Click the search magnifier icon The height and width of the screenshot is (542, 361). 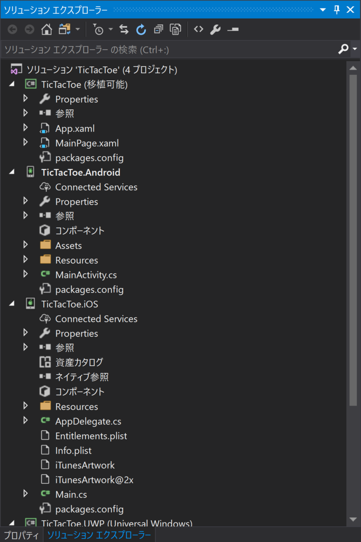(x=343, y=49)
